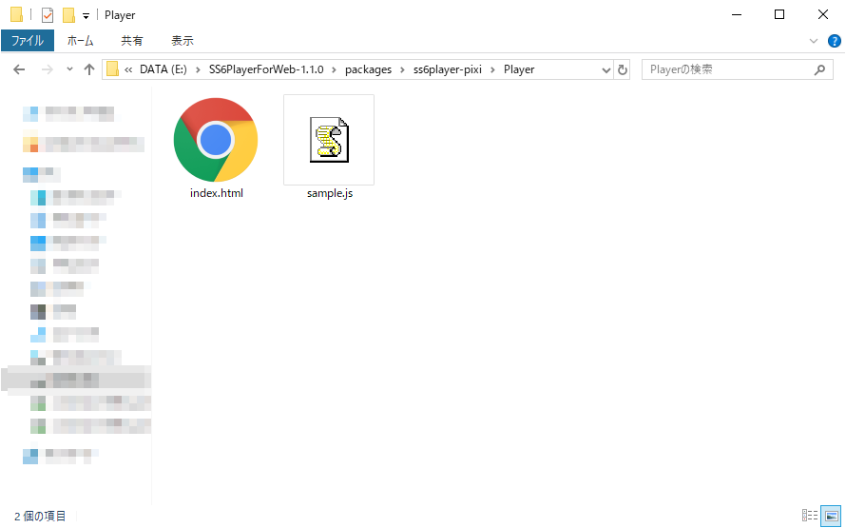Open the index.html Chrome file icon
846x528 pixels.
pyautogui.click(x=216, y=140)
